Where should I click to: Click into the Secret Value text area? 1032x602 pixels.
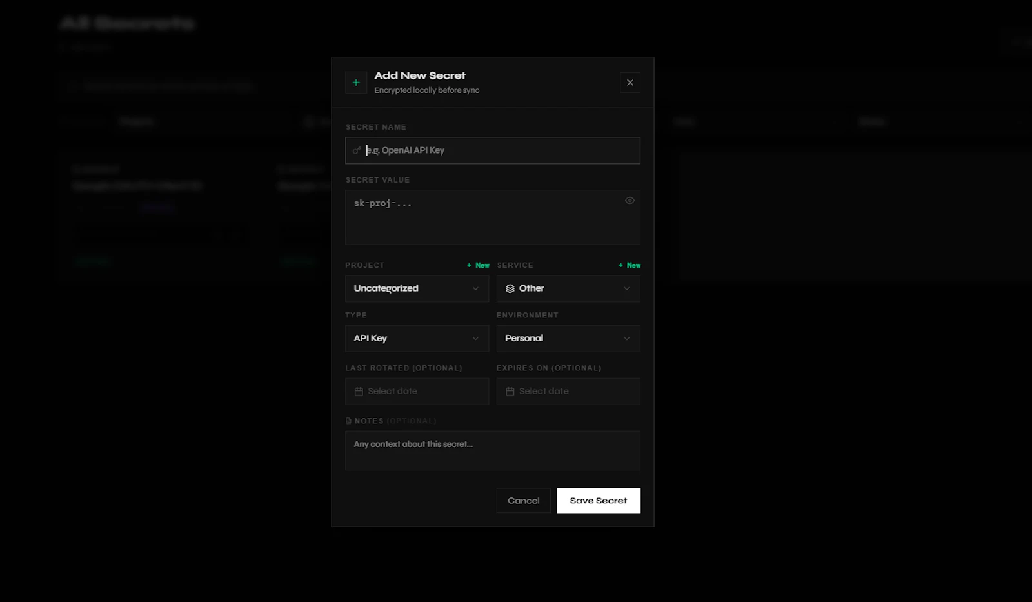coord(493,217)
